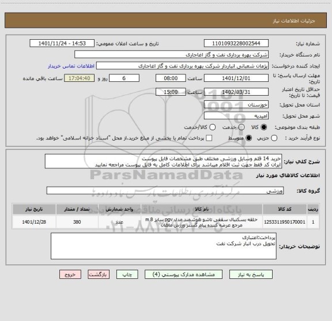This screenshot has height=321, width=332.
Task: Click the response deadline date 1401/12/01
Action: pos(236,78)
